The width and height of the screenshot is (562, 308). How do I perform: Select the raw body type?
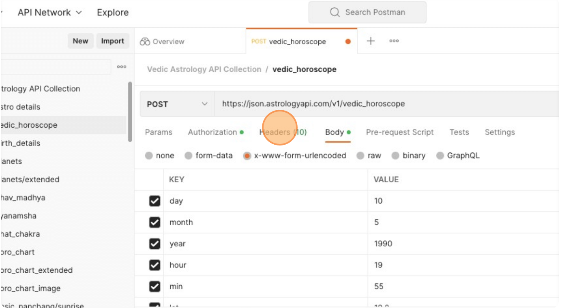coord(360,156)
